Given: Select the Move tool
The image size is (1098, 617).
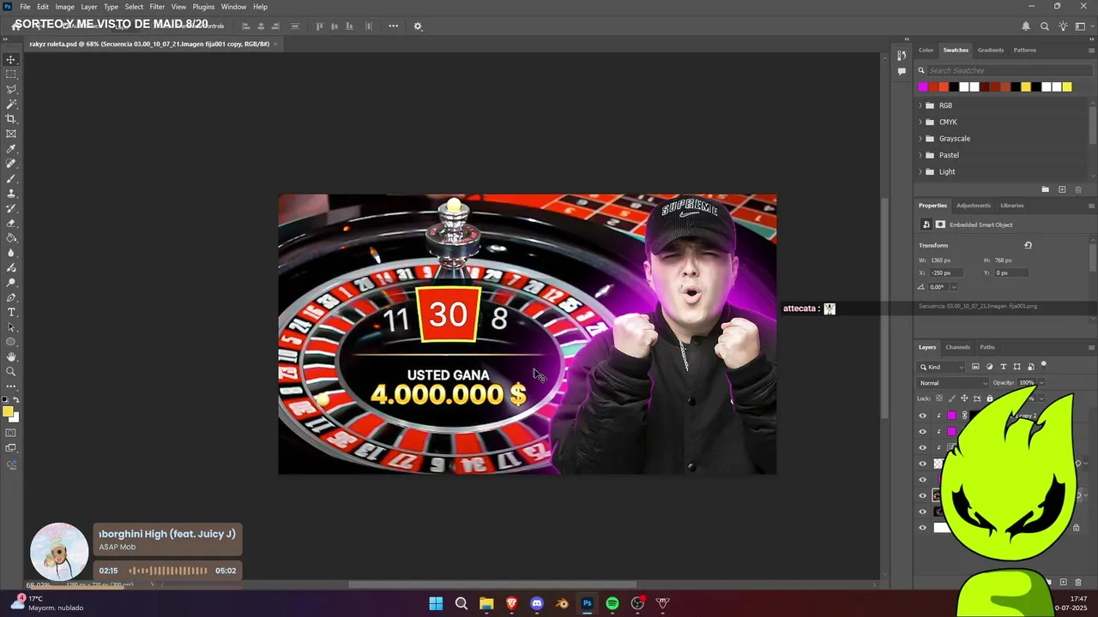Looking at the screenshot, I should pos(11,59).
